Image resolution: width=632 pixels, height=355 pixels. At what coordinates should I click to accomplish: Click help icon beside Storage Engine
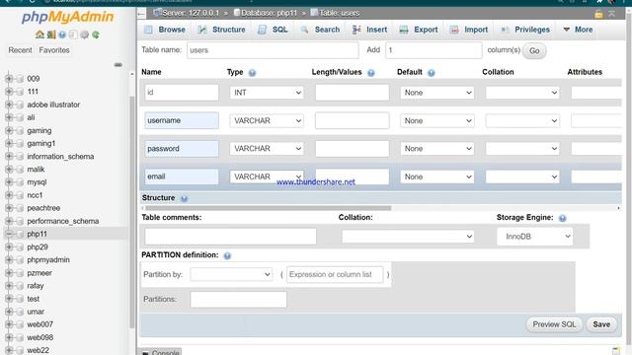(562, 218)
